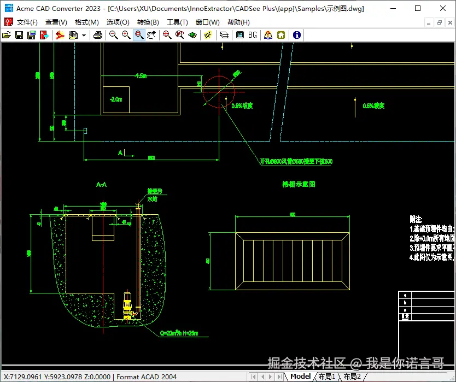Click the Save as image icon
This screenshot has height=382, width=456.
click(x=31, y=35)
